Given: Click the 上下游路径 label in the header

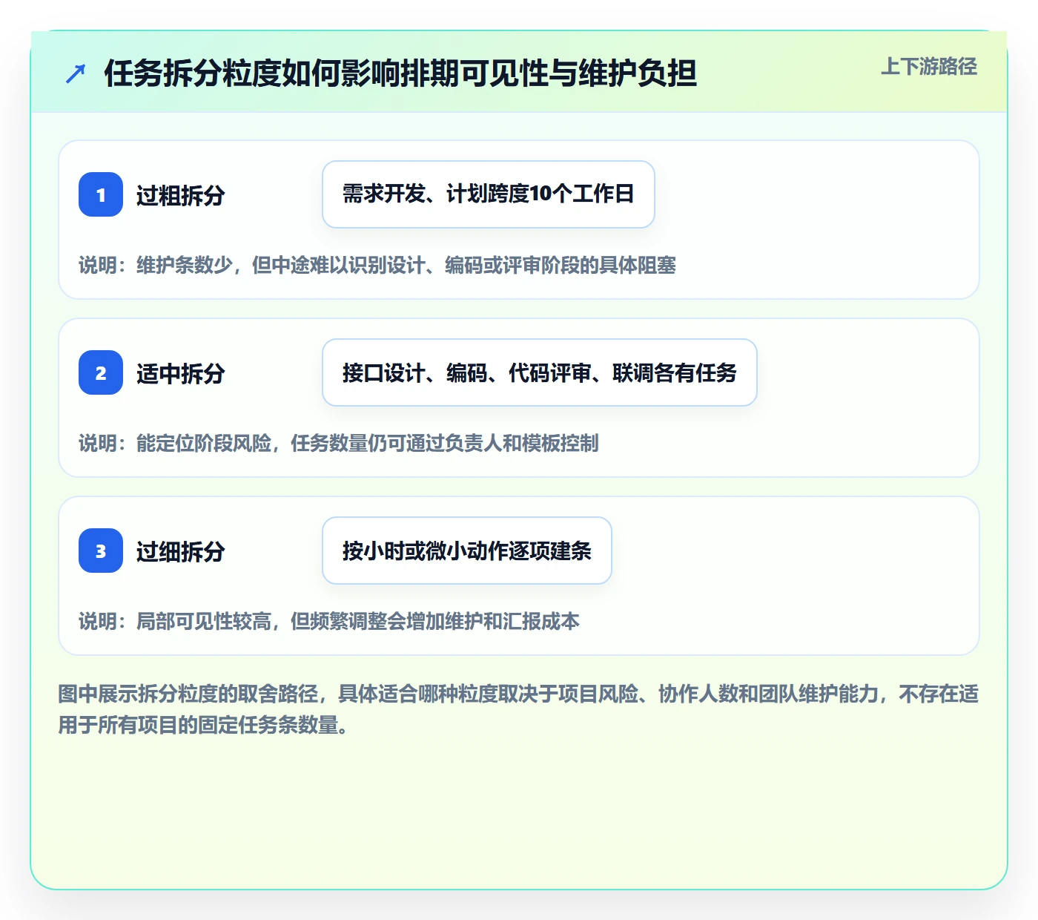Looking at the screenshot, I should (x=929, y=67).
